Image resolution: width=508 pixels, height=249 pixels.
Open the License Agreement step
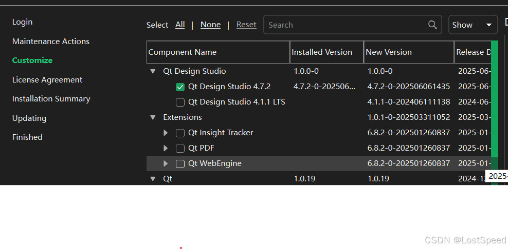pyautogui.click(x=47, y=80)
